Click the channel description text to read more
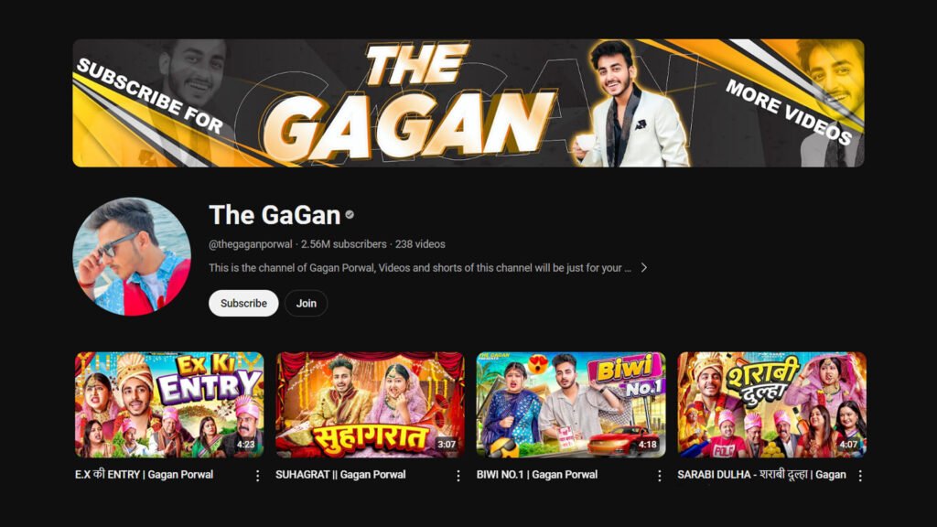The image size is (937, 527). pos(419,268)
